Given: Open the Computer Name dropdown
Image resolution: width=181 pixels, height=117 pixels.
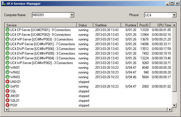Looking at the screenshot, I should 72,15.
